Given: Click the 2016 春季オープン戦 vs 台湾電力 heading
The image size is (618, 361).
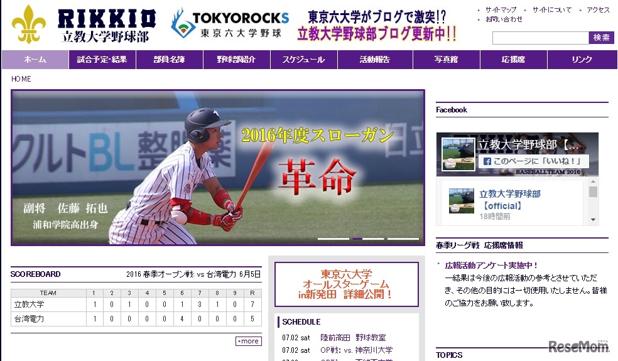Looking at the screenshot, I should [x=193, y=274].
